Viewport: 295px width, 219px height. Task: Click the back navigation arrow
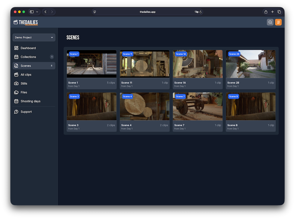45,12
